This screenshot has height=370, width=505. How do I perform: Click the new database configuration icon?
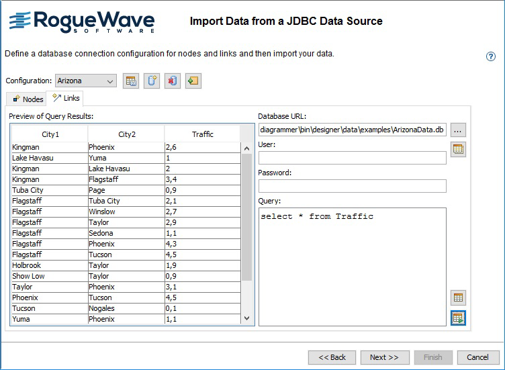(x=152, y=81)
